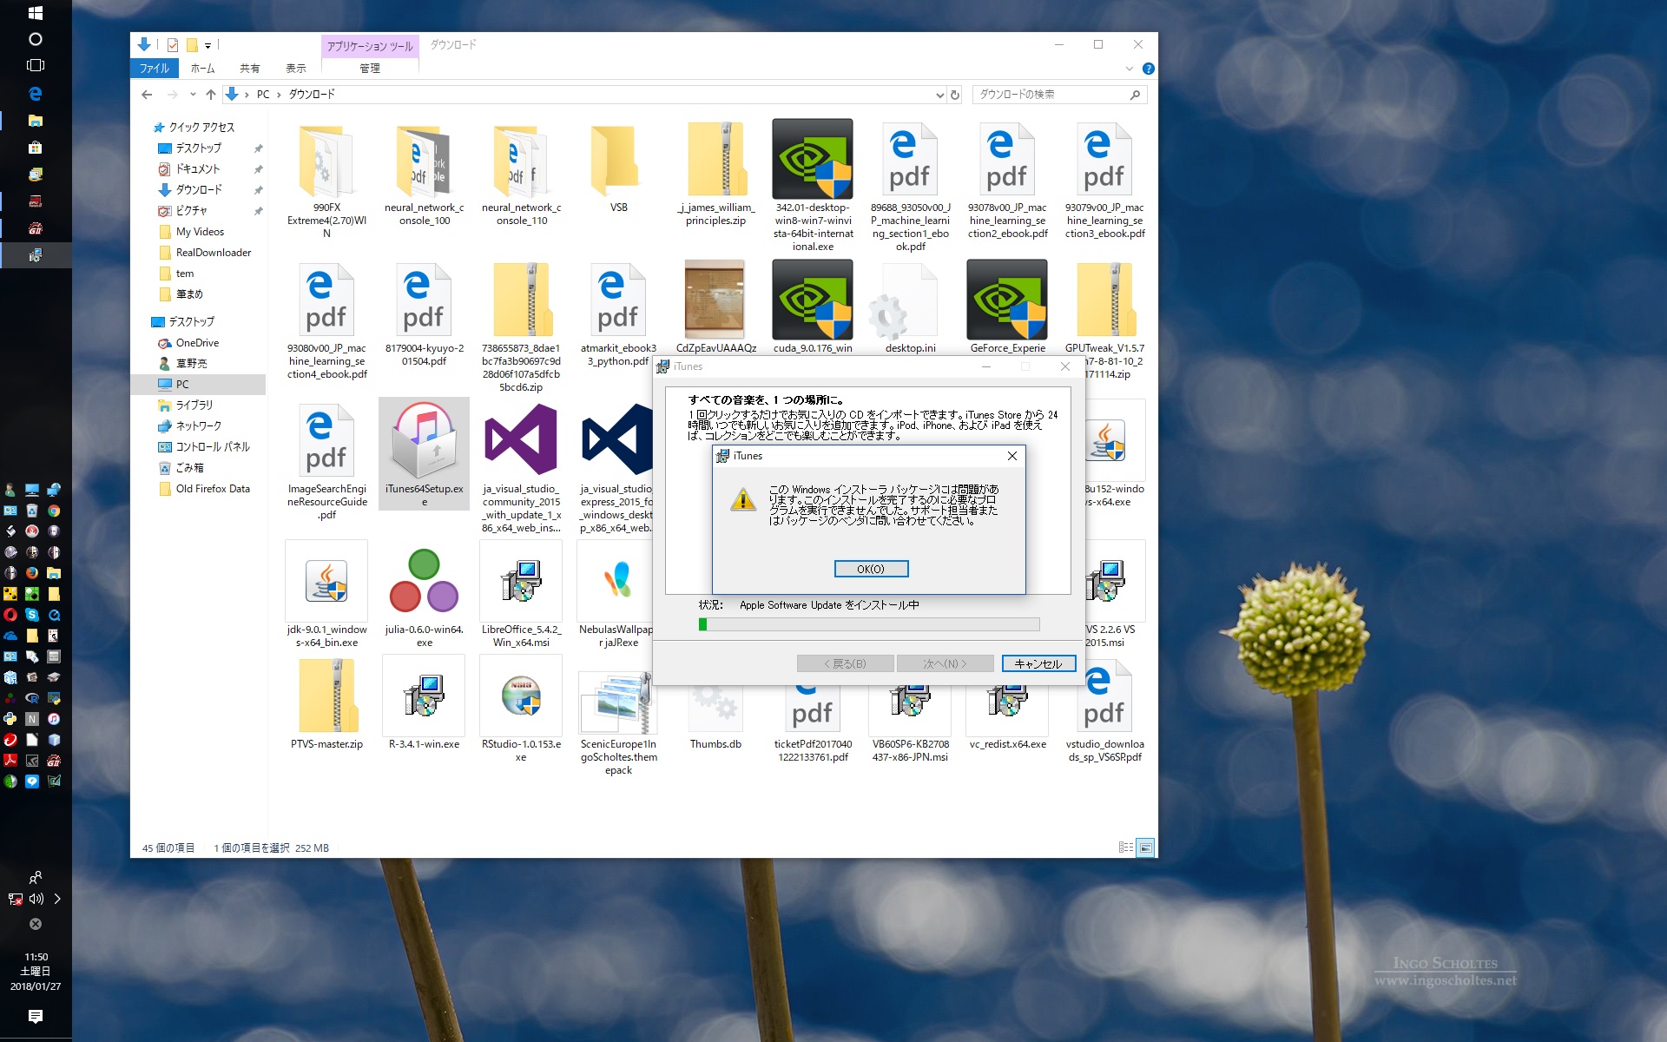Open the Windows Start button
This screenshot has height=1042, width=1667.
point(36,13)
